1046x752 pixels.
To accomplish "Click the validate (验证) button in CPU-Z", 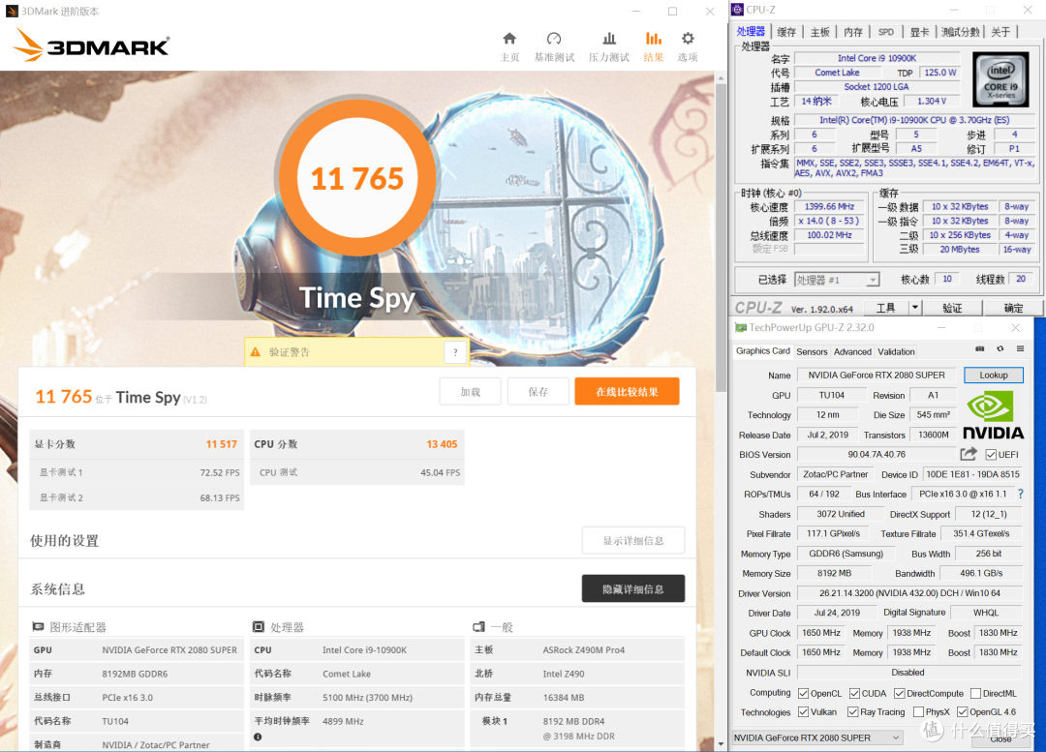I will (952, 308).
